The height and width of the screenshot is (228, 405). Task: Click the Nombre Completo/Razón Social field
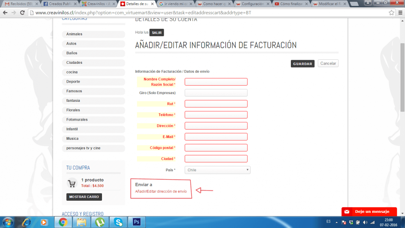tap(216, 82)
